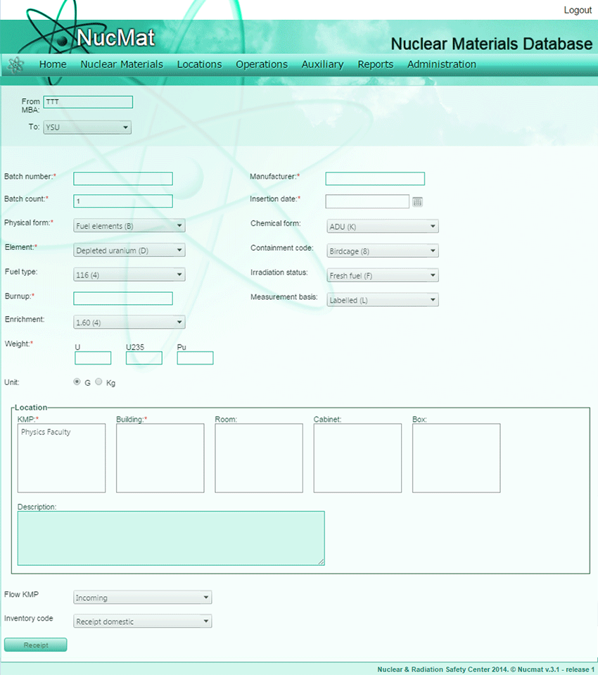Viewport: 598px width, 675px height.
Task: Open the Physical form dropdown
Action: (x=129, y=226)
